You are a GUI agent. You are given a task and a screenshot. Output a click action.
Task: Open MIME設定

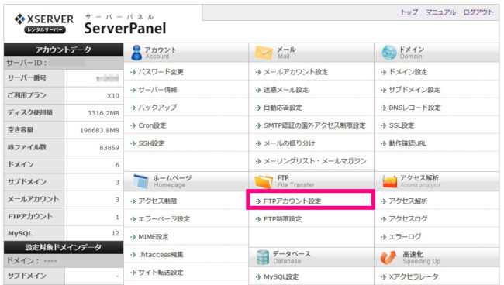click(154, 237)
